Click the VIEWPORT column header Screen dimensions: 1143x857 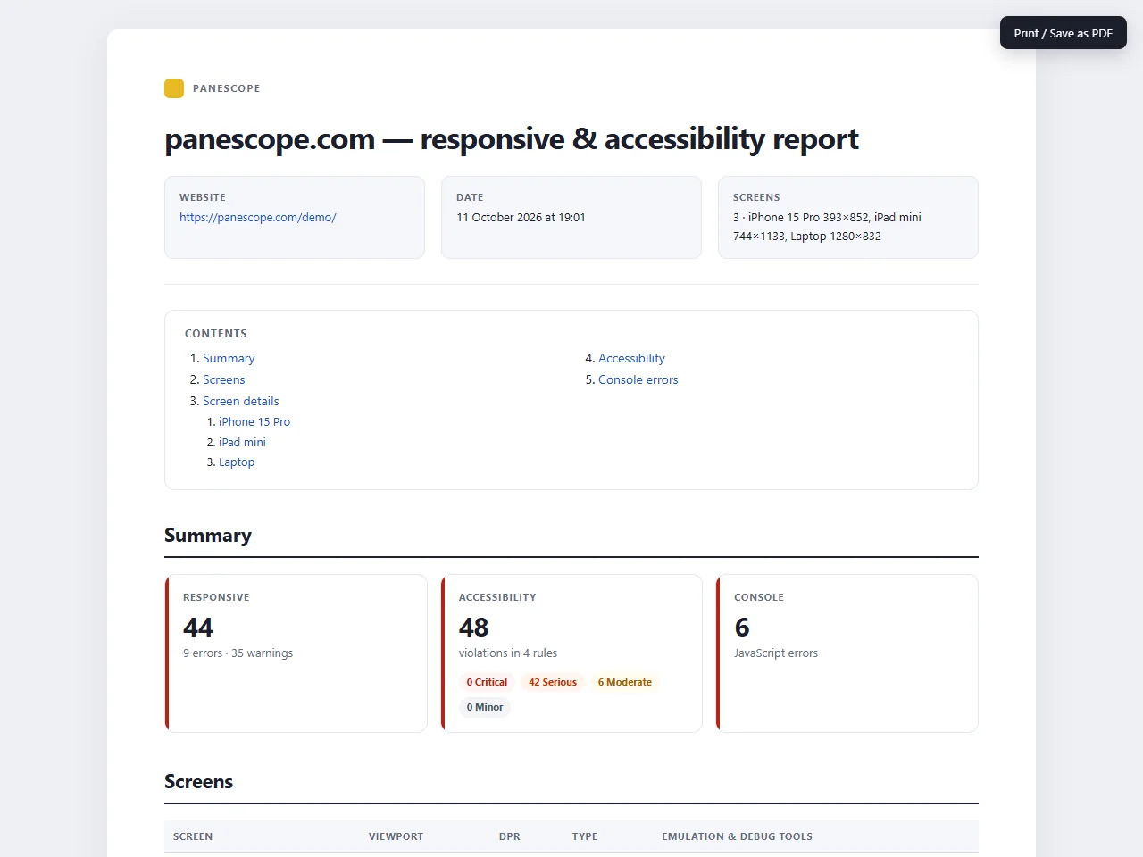(396, 836)
